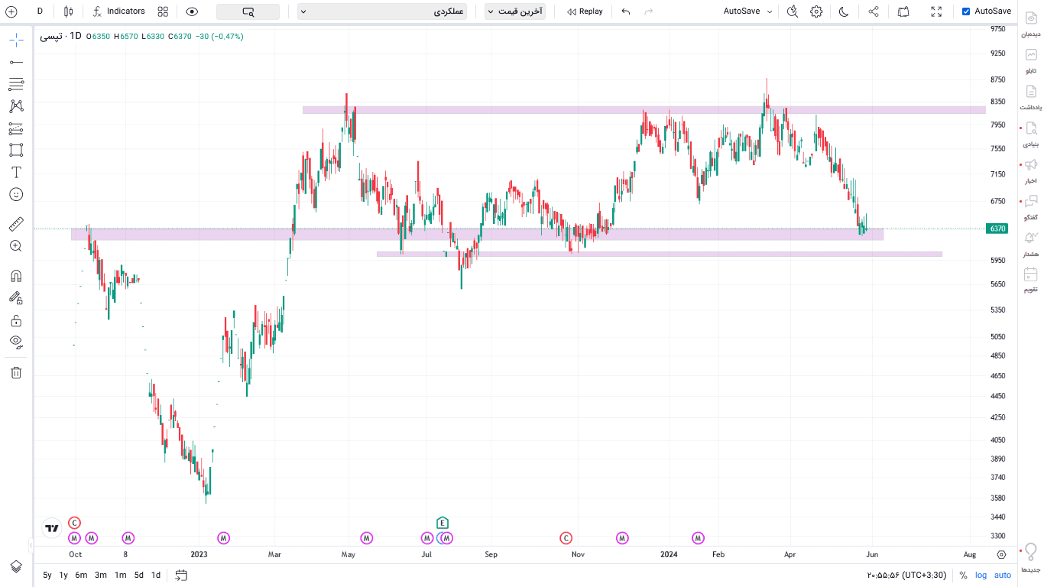The image size is (1044, 587).
Task: Toggle auto scale mode
Action: pos(1003,575)
